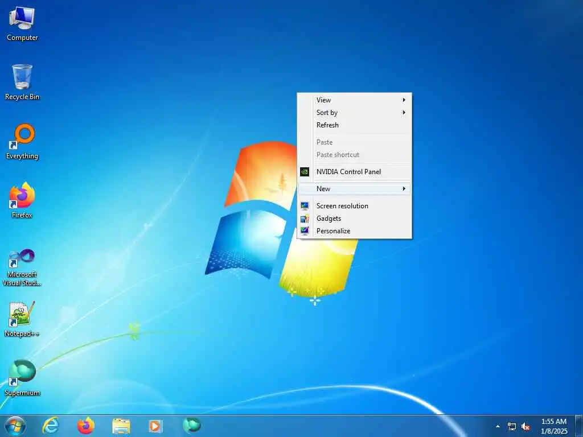The height and width of the screenshot is (437, 583).
Task: Launch Firefox from the taskbar
Action: pyautogui.click(x=86, y=426)
